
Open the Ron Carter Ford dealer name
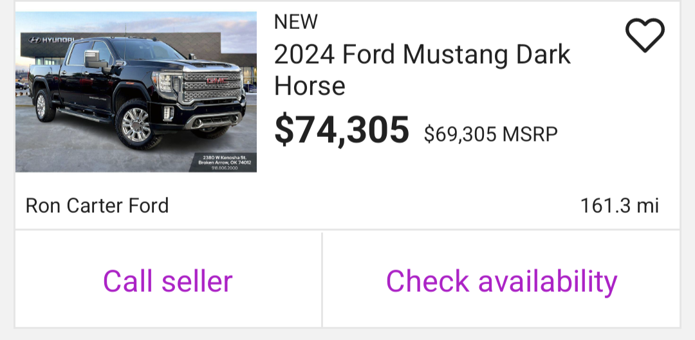(x=97, y=206)
